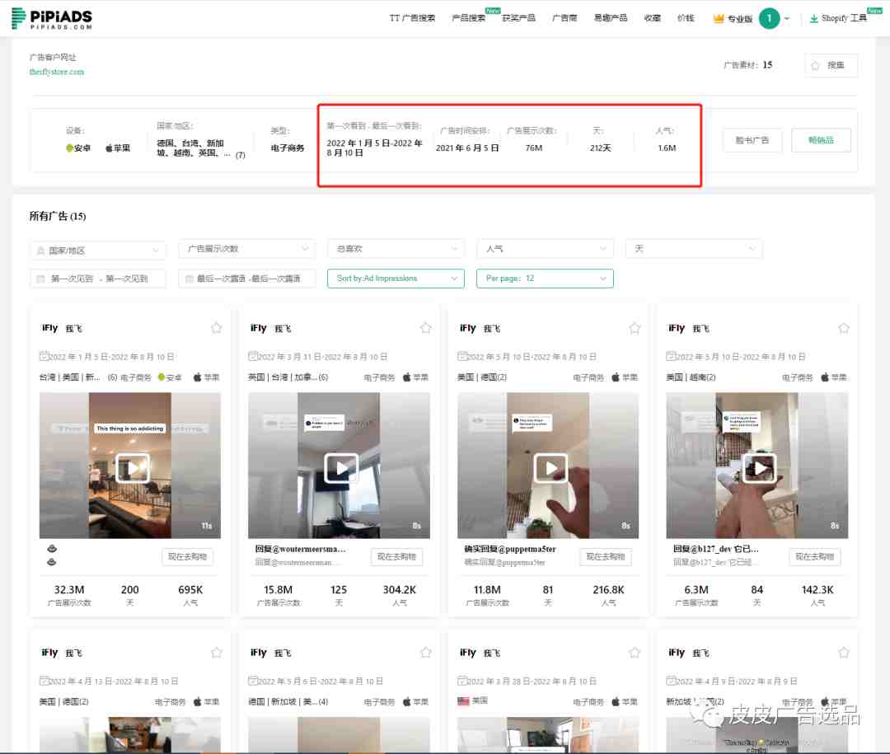Expand the 广告展示次数 filter dropdown
Screen dimensions: 890x754
tap(247, 249)
